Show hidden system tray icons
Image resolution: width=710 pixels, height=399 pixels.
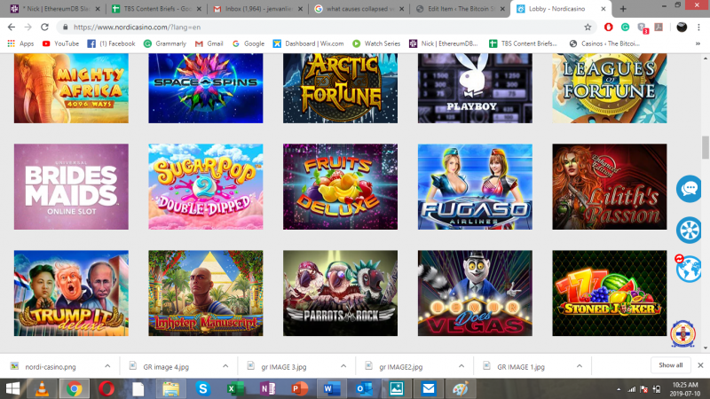[619, 389]
